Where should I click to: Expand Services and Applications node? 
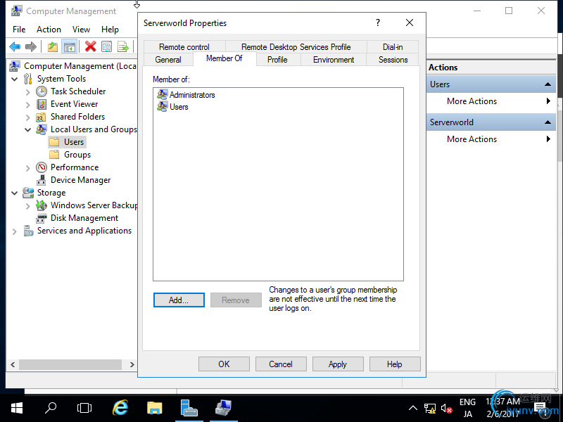point(15,231)
